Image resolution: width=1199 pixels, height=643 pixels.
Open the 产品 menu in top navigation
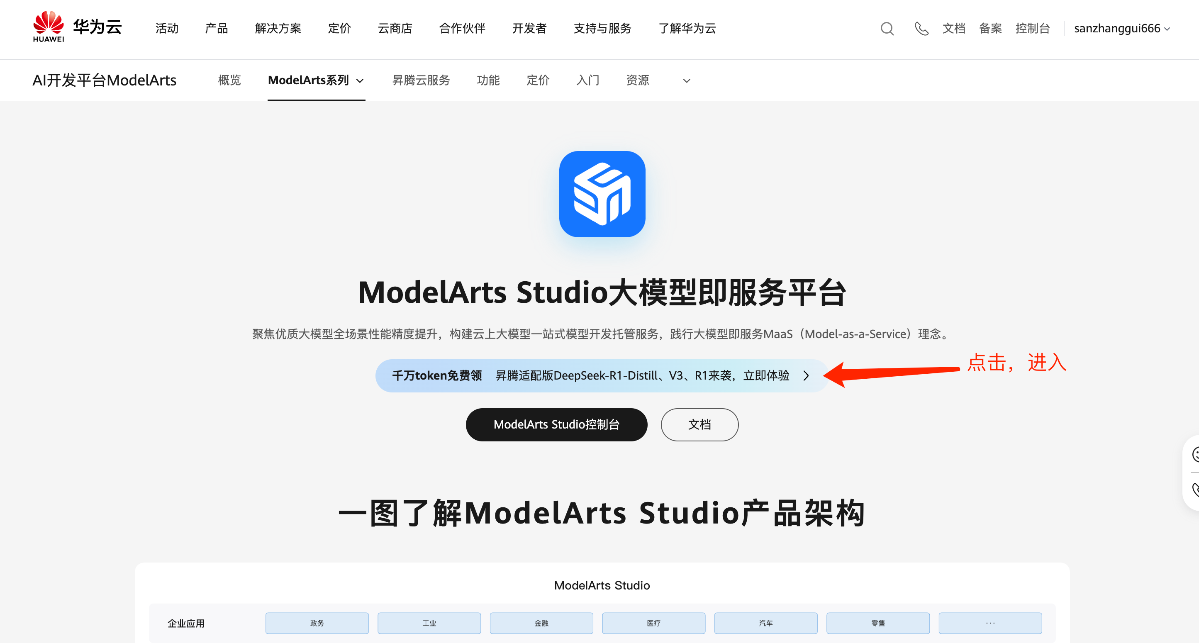[x=217, y=29]
